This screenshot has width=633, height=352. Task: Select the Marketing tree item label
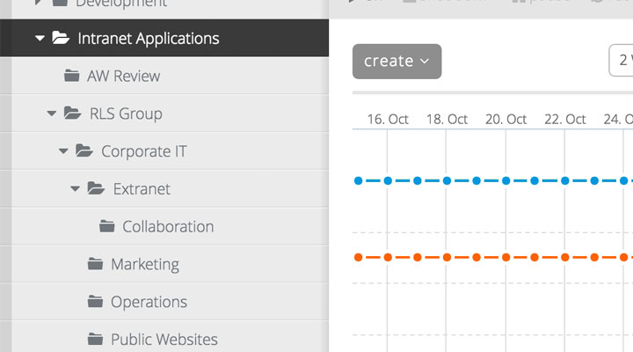(145, 264)
